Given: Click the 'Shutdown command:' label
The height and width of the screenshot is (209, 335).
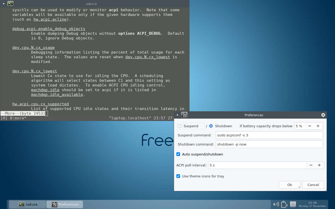Looking at the screenshot, I should pos(196,144).
